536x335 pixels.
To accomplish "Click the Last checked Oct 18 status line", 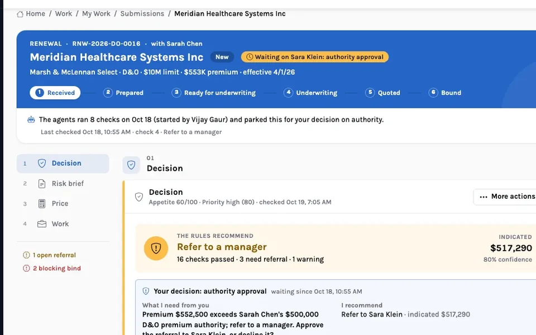I will 131,132.
